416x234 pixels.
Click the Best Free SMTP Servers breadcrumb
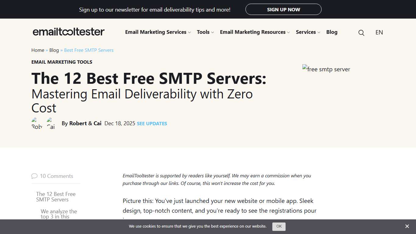89,50
